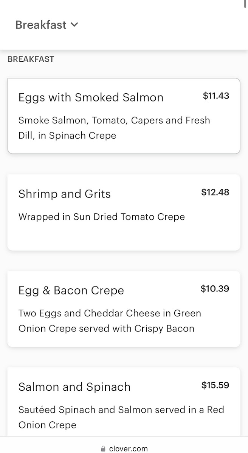Image resolution: width=248 pixels, height=453 pixels.
Task: Click the white header bar right of Breakfast
Action: click(x=163, y=25)
